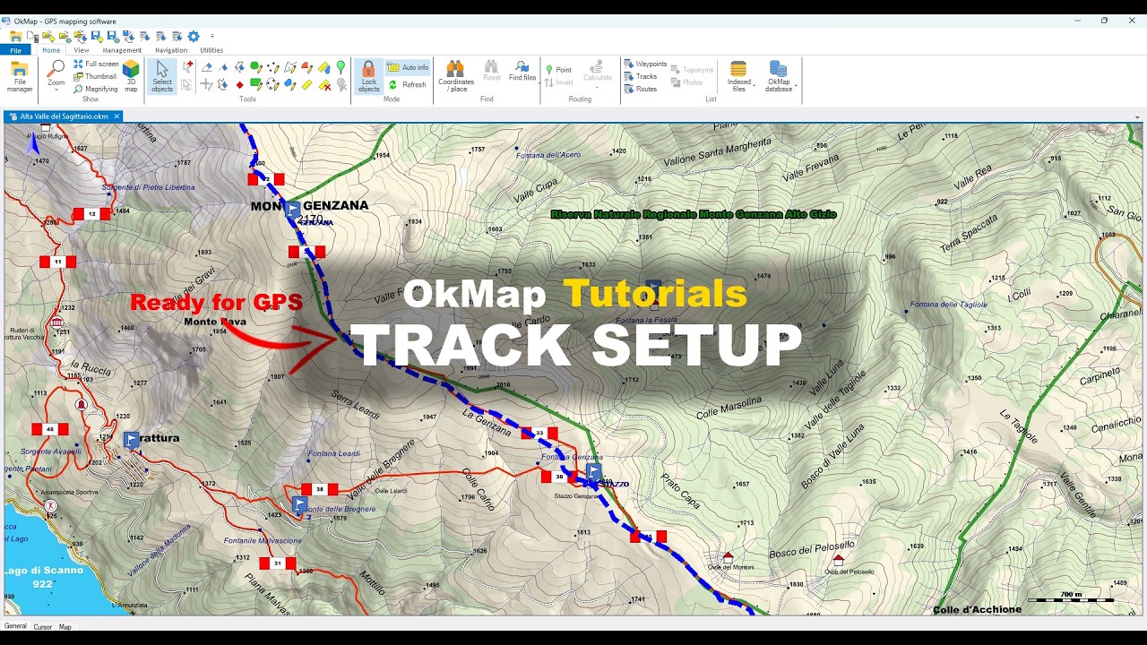Toggle Lock objects mode
This screenshot has height=645, width=1147.
coord(368,76)
